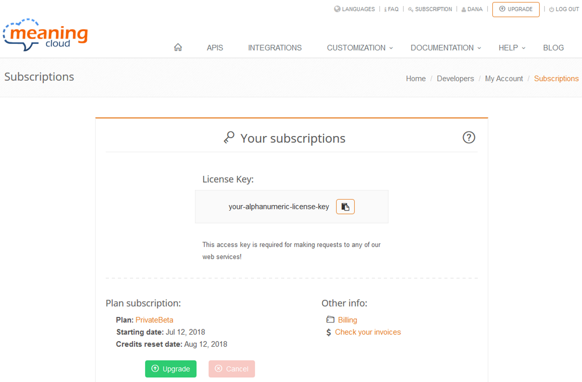The height and width of the screenshot is (382, 582).
Task: Open the INTEGRATIONS menu item
Action: click(275, 48)
